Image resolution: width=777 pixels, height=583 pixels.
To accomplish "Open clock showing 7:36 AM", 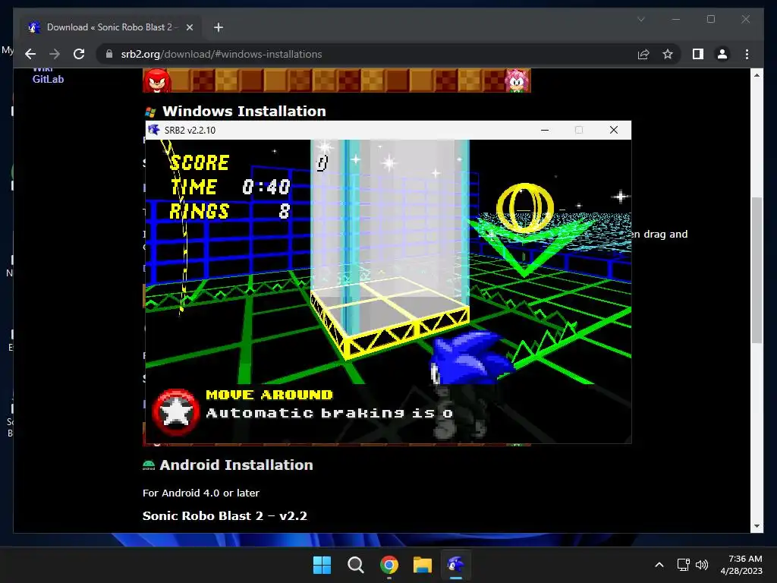I will pos(741,565).
